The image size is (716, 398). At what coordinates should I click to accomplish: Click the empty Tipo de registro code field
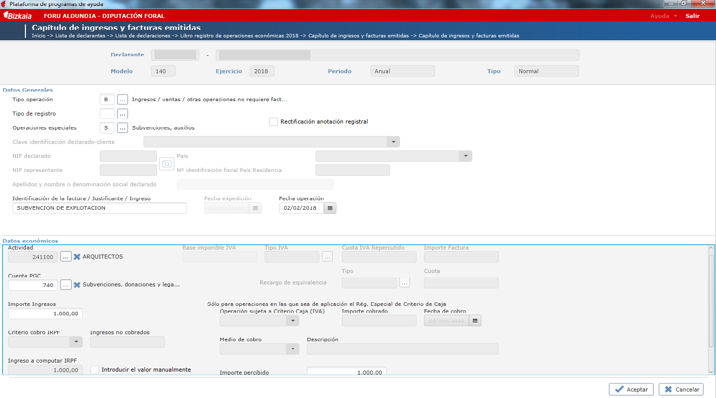coord(107,114)
